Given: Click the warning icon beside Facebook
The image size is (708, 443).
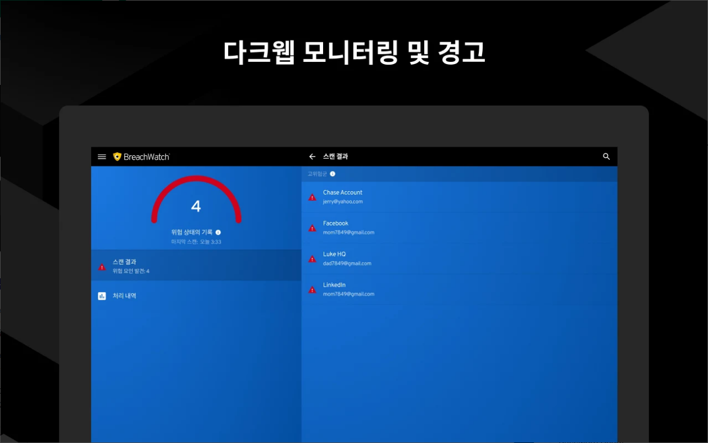Looking at the screenshot, I should coord(312,228).
